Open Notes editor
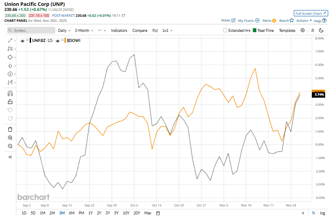Image resolution: width=329 pixels, height=219 pixels. 228,21
